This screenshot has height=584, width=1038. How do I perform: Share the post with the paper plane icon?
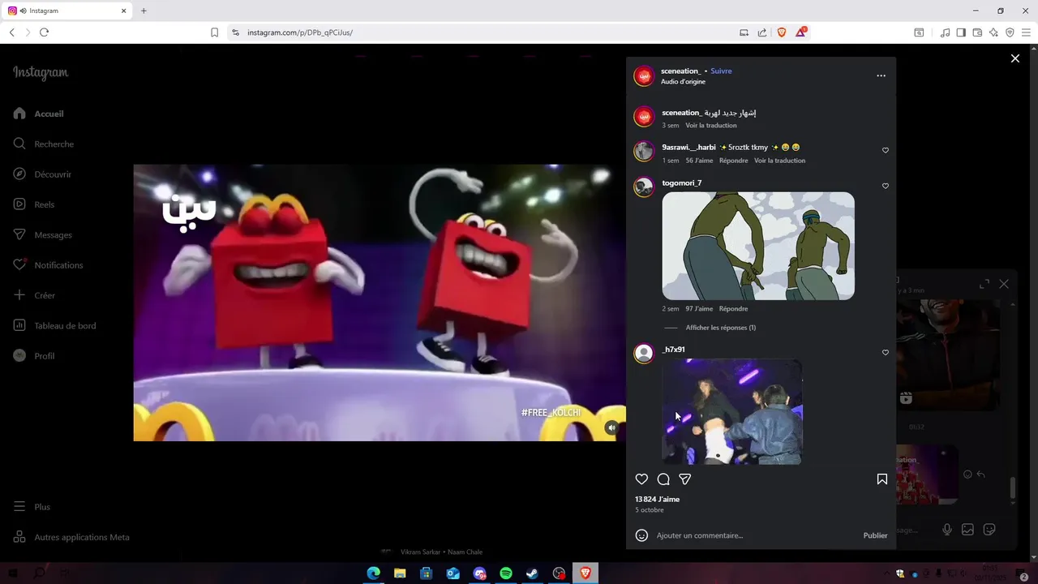pos(685,479)
